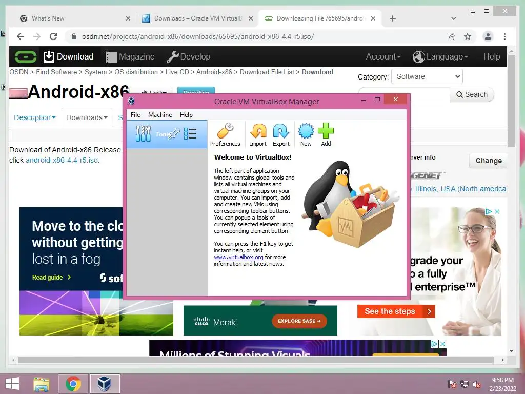Click Read guide in the cloud ad
This screenshot has height=394, width=525.
click(x=51, y=278)
